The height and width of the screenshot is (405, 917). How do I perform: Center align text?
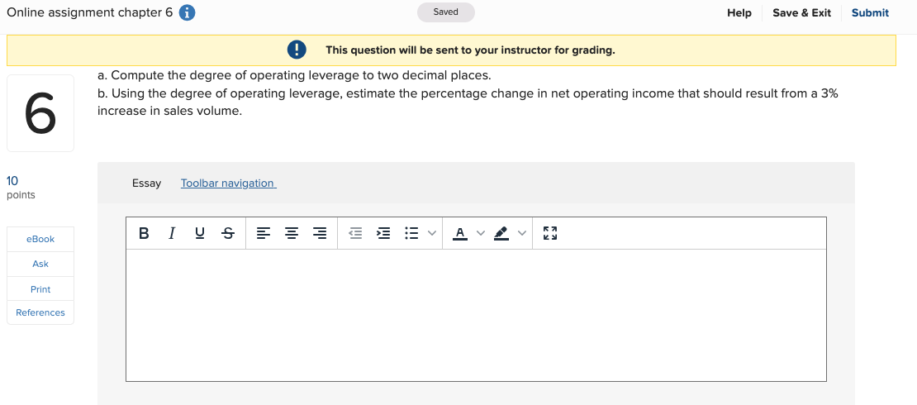pos(292,233)
